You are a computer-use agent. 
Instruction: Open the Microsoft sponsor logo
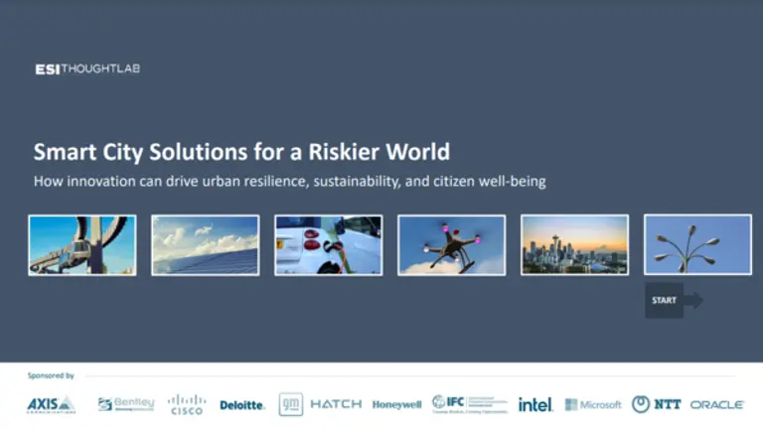click(x=593, y=404)
